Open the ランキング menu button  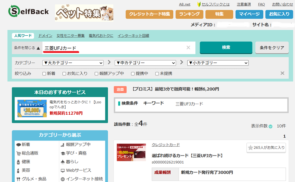click(x=189, y=14)
